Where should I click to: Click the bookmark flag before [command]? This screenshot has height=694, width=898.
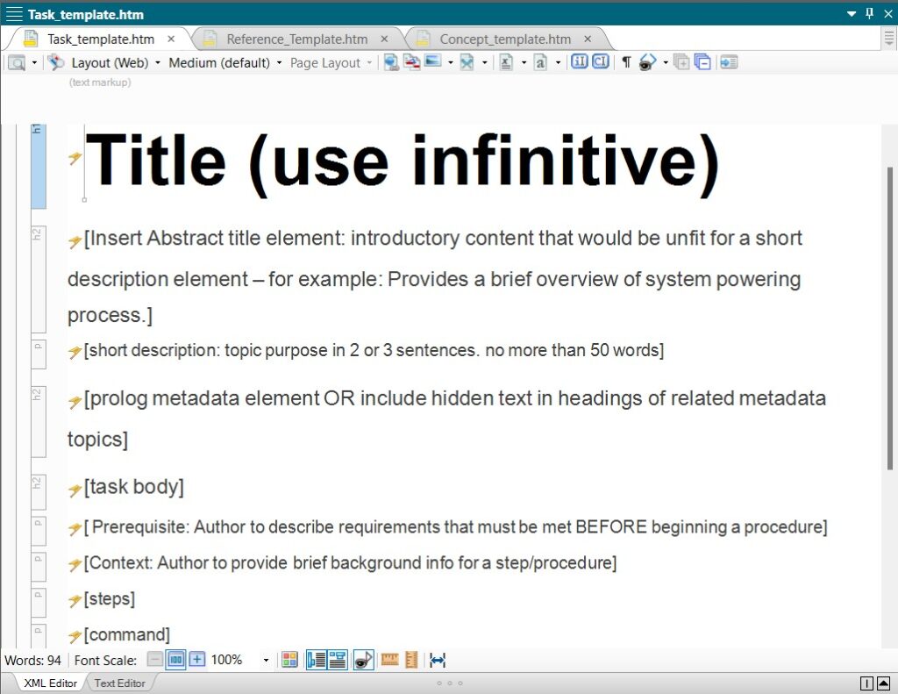(75, 636)
